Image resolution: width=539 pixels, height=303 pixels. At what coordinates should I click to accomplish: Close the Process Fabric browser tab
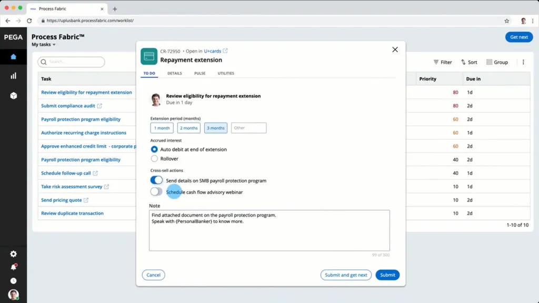click(102, 9)
